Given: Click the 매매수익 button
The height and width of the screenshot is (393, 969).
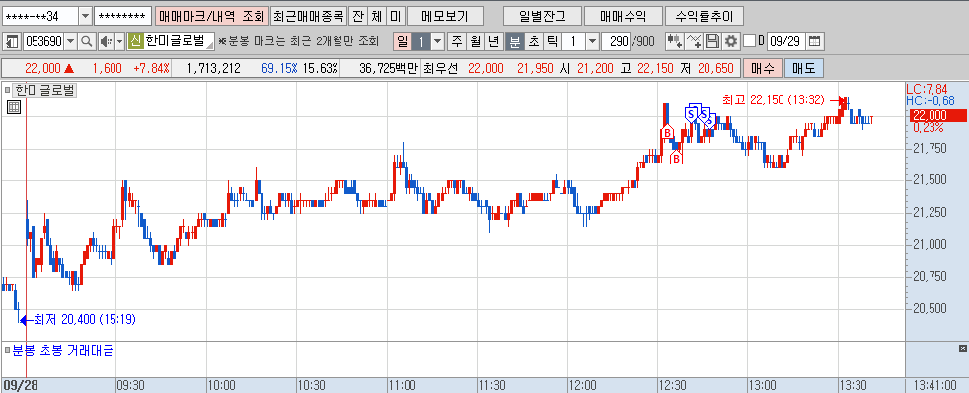Looking at the screenshot, I should click(x=623, y=16).
